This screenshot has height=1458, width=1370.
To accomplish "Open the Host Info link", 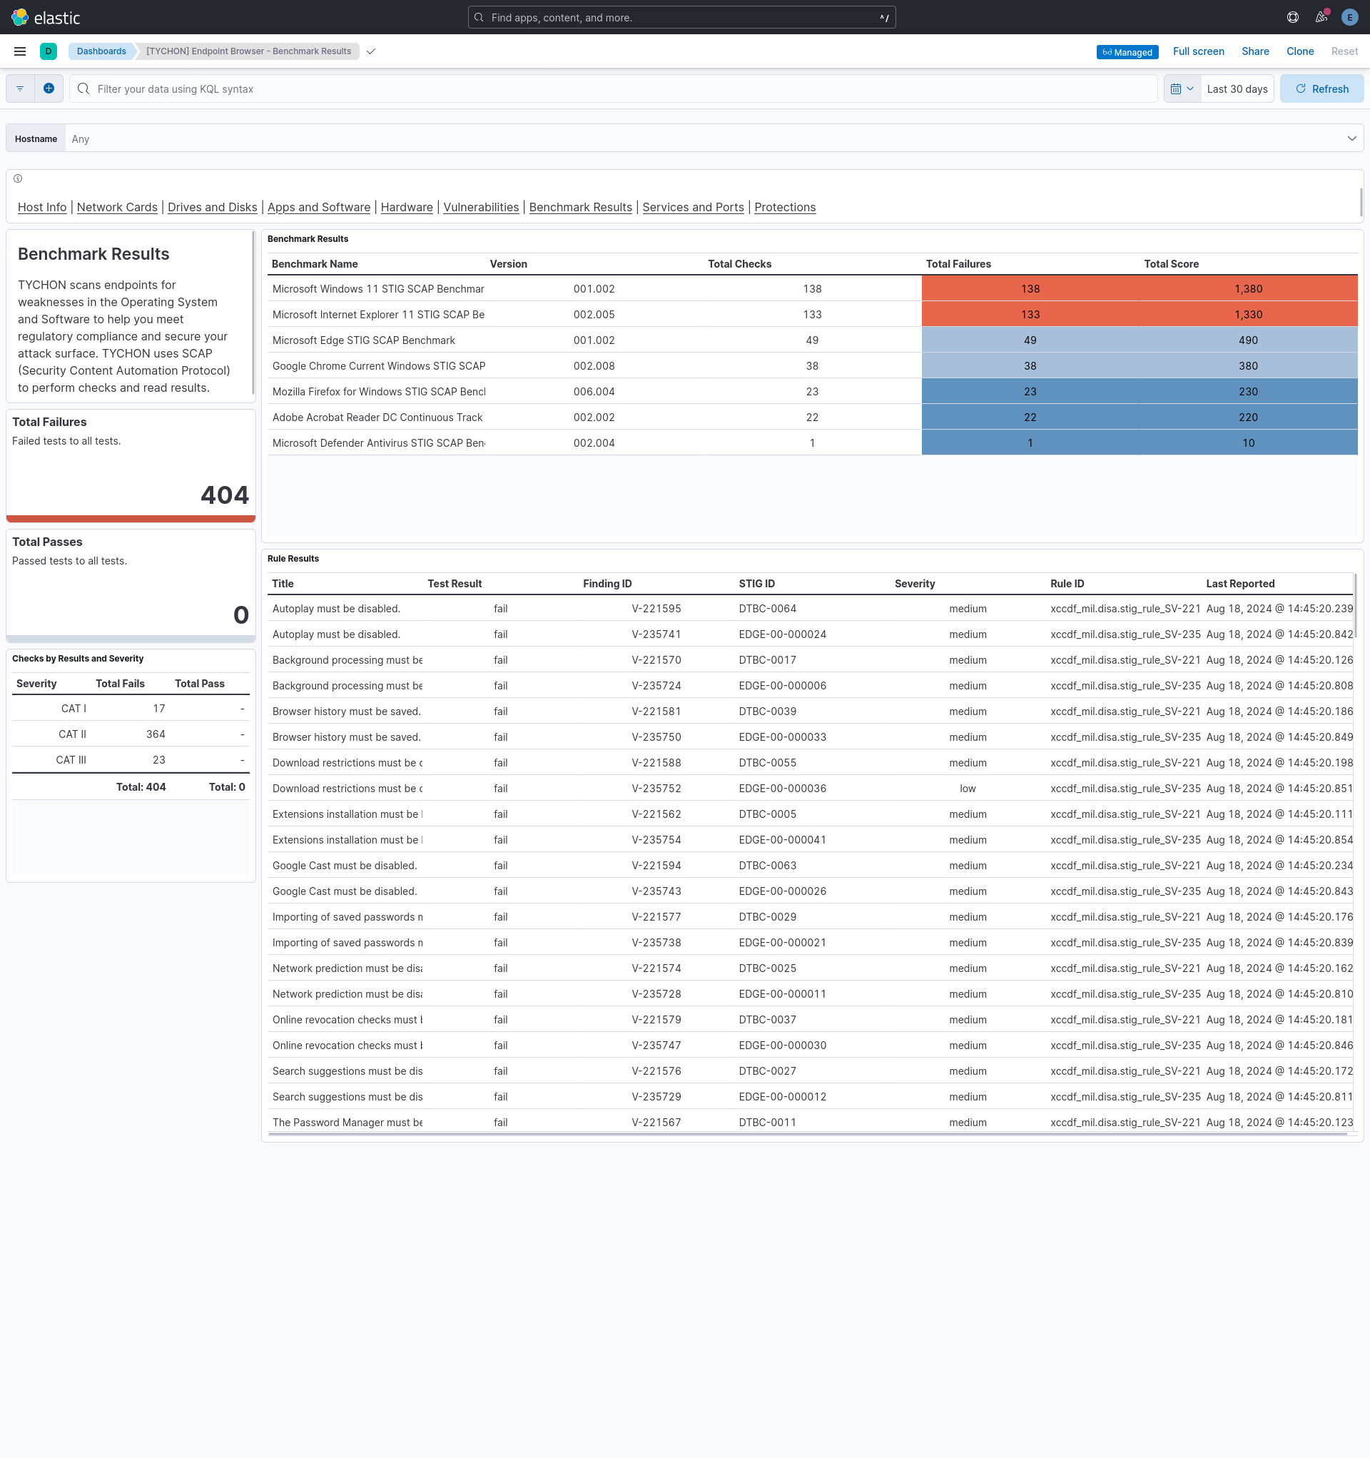I will [42, 207].
